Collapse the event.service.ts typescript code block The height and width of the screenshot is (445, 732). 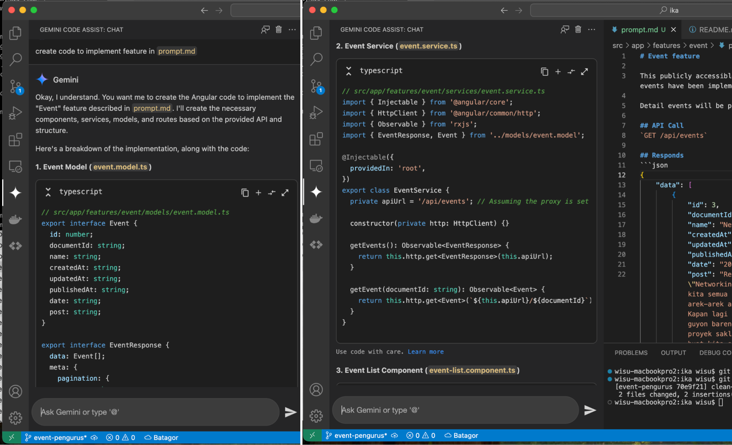coord(349,71)
